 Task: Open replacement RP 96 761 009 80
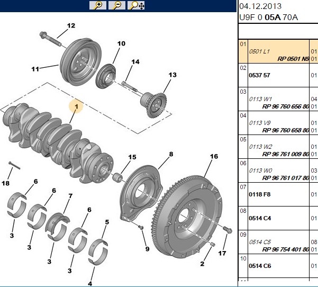(x=286, y=154)
